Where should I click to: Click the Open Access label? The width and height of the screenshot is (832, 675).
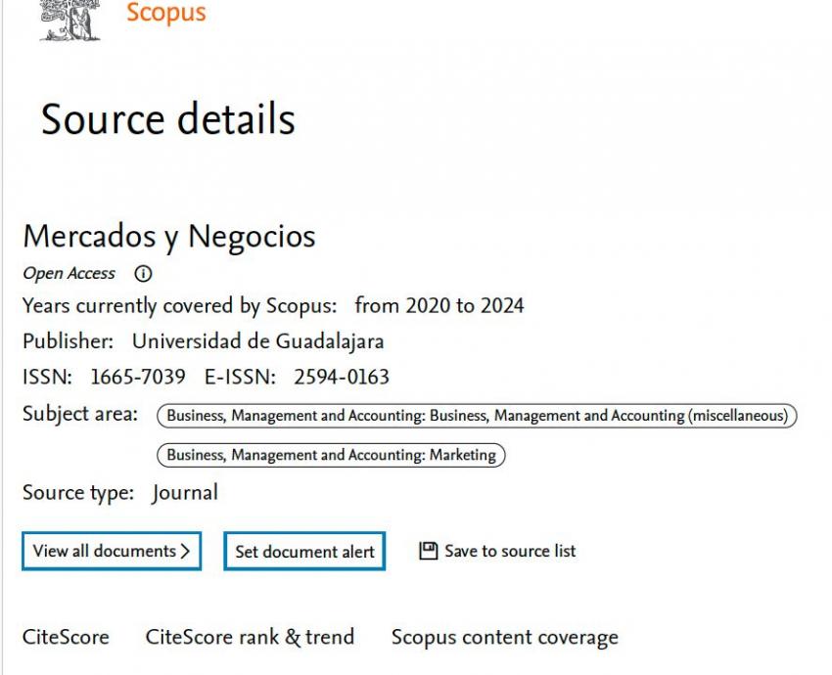pos(69,274)
